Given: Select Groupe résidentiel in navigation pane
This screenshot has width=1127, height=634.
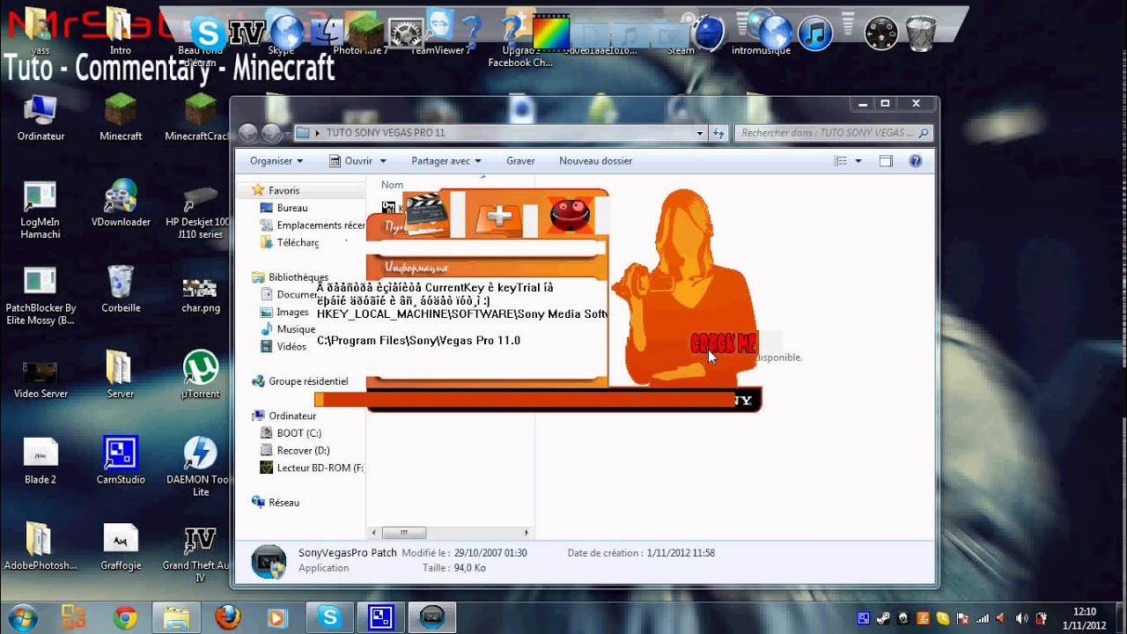Looking at the screenshot, I should click(308, 381).
